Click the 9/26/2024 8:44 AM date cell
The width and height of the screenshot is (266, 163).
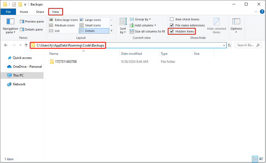pos(135,62)
